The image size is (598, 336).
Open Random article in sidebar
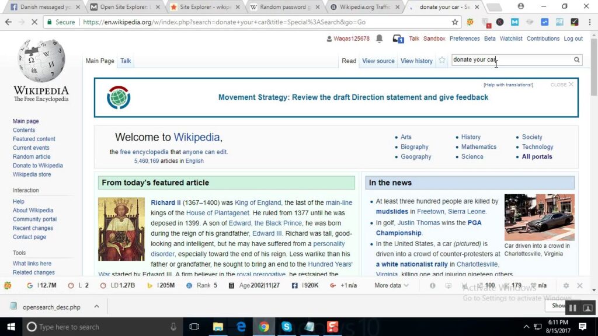pyautogui.click(x=32, y=156)
